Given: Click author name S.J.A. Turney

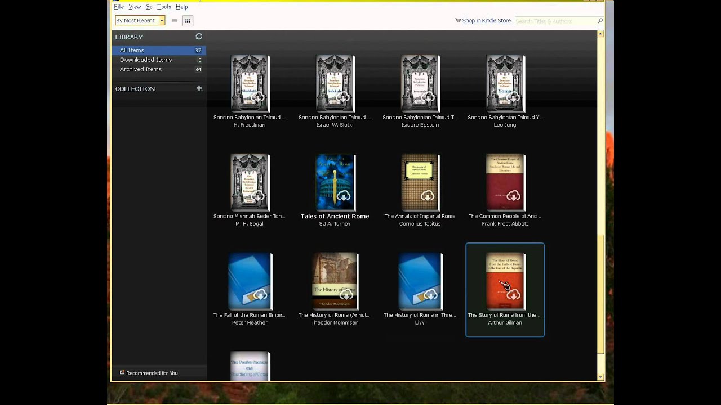Looking at the screenshot, I should 335,224.
